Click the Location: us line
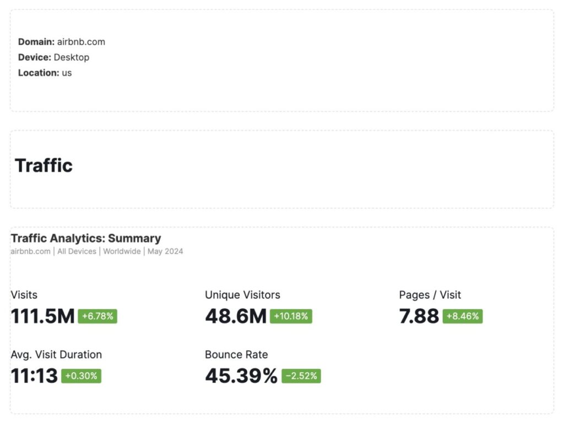Viewport: 564px width, 421px height. 45,73
